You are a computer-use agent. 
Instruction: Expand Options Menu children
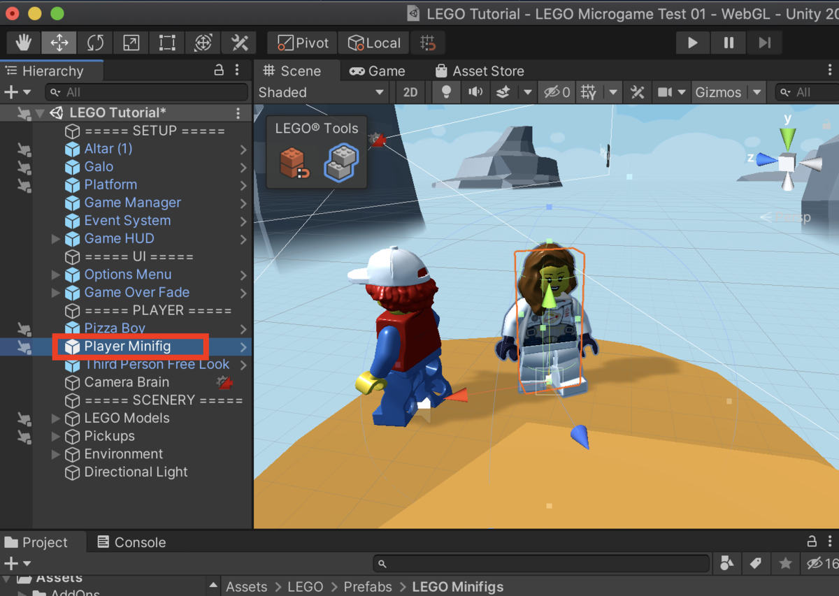tap(56, 275)
